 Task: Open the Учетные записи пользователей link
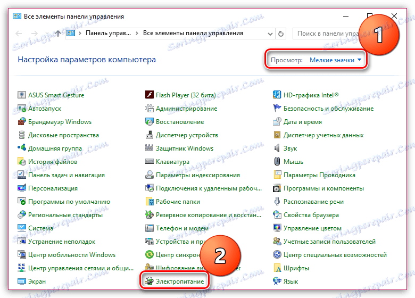329,242
